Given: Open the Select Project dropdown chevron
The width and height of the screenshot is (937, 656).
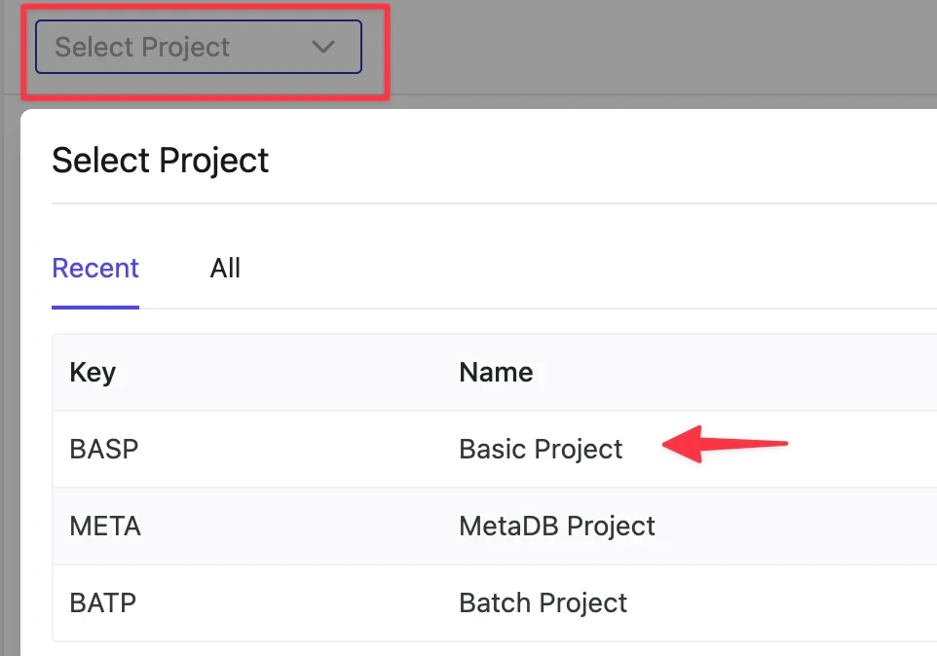Looking at the screenshot, I should coord(323,46).
